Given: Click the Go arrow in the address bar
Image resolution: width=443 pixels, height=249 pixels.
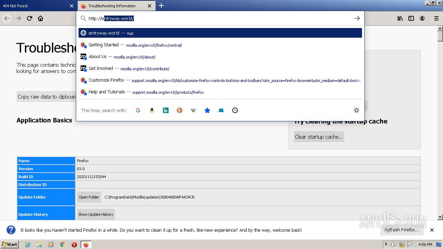Looking at the screenshot, I should click(x=357, y=18).
